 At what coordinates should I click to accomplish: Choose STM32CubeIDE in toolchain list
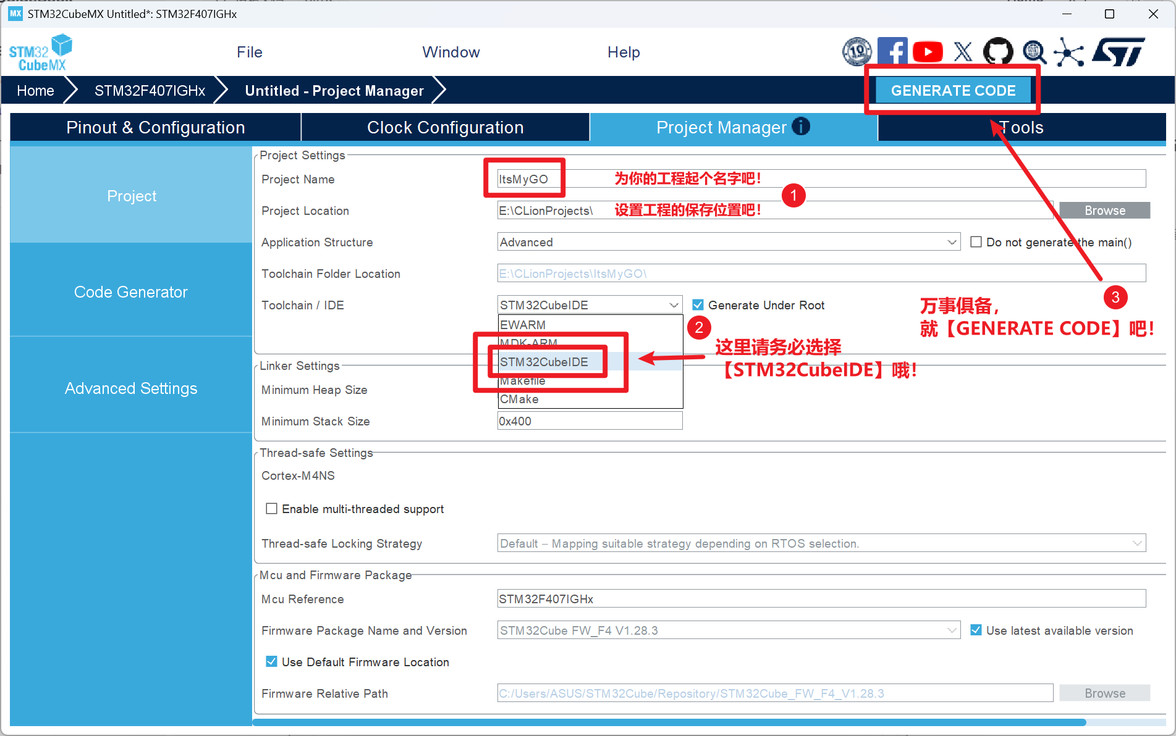(544, 362)
